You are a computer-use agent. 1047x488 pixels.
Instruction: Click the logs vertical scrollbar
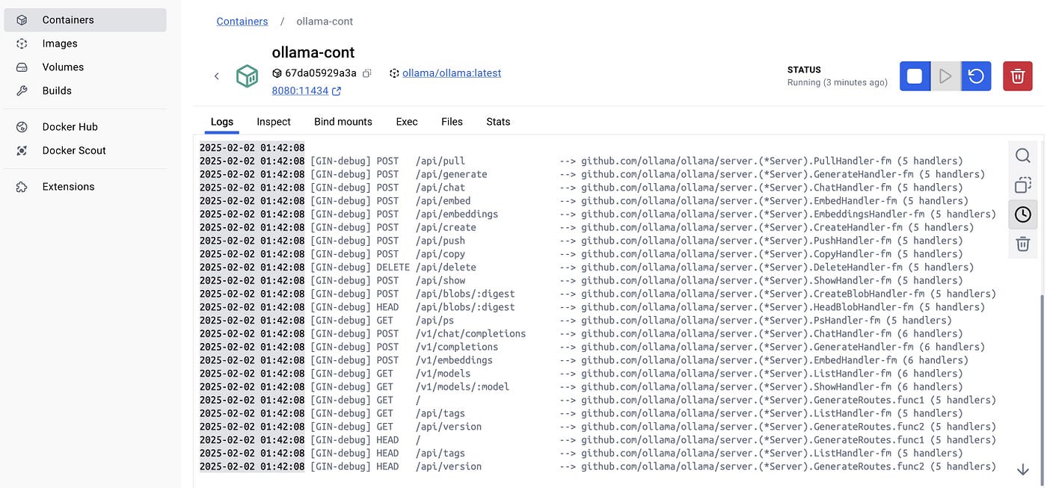click(x=1043, y=389)
